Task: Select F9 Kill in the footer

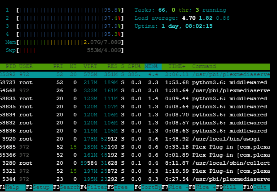Action: [x=229, y=187]
